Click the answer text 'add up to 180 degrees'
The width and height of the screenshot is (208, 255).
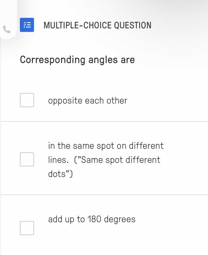pyautogui.click(x=92, y=219)
